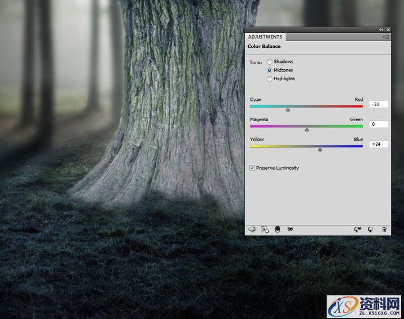The image size is (404, 319).
Task: Select the Shadows tone radio button
Action: point(270,62)
